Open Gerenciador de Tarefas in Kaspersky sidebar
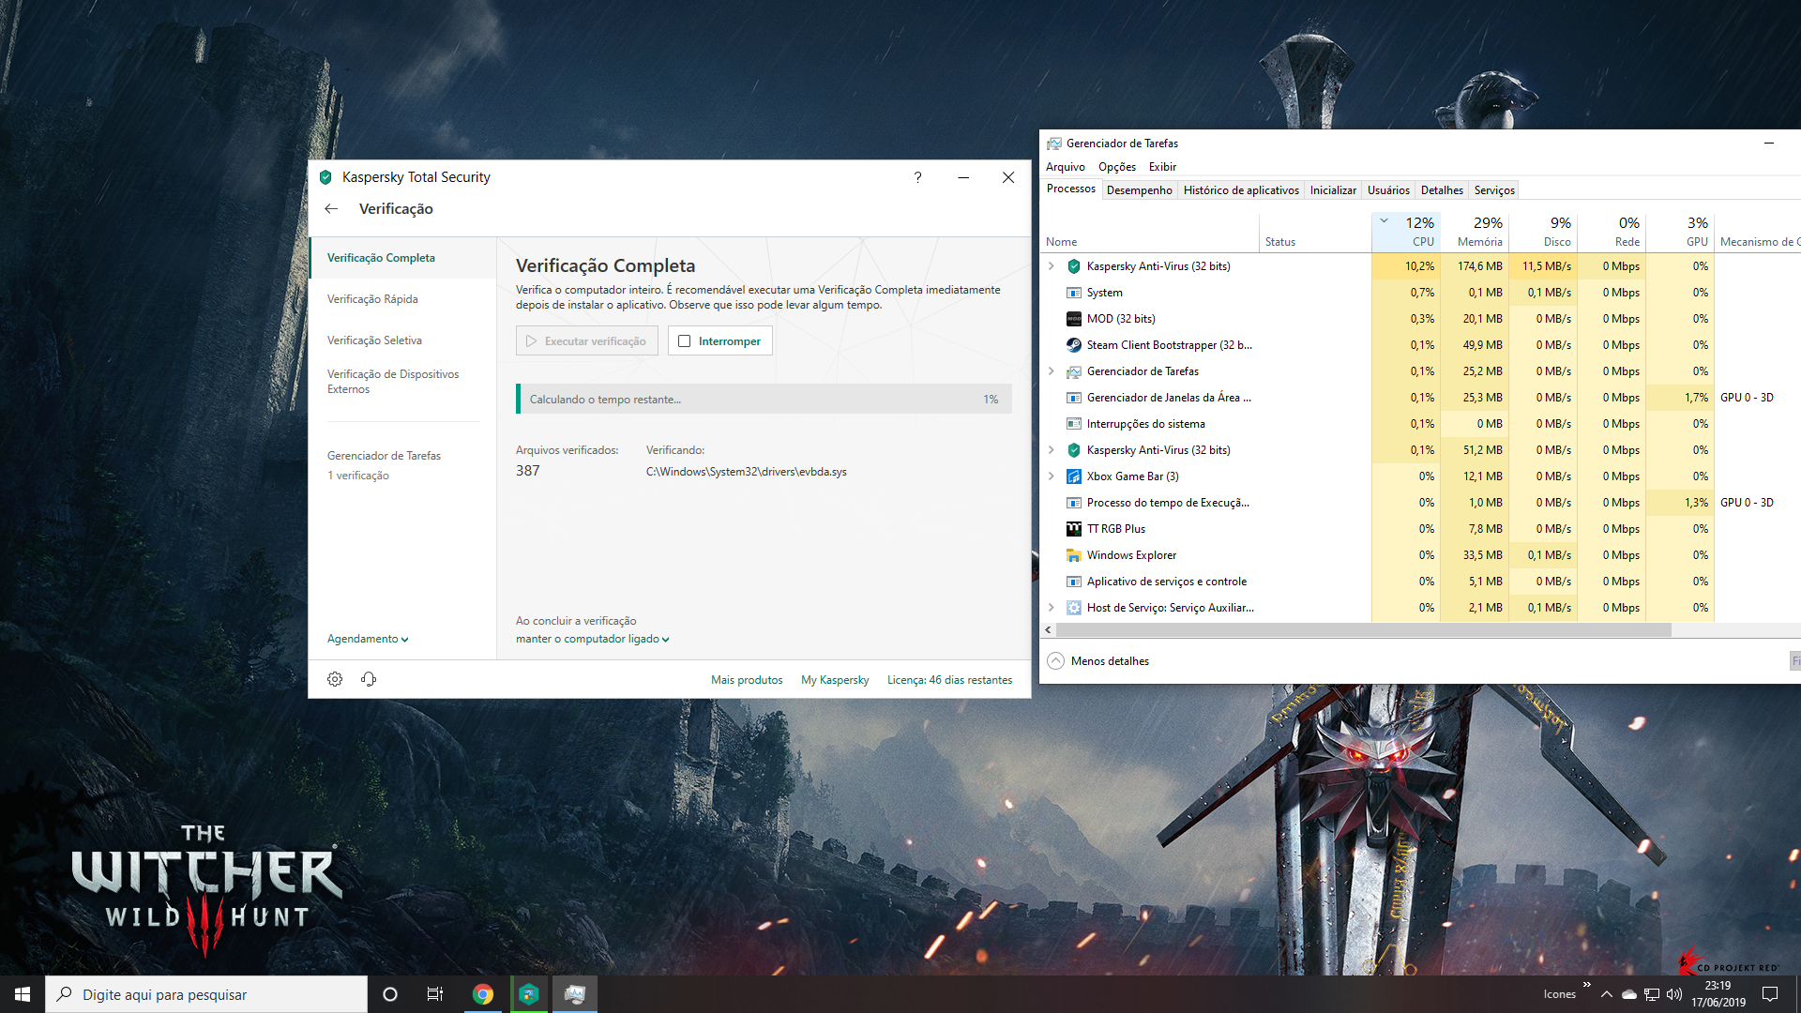Image resolution: width=1801 pixels, height=1013 pixels. 384,456
